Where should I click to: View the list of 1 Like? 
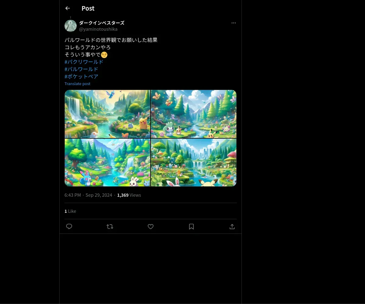[x=70, y=211]
